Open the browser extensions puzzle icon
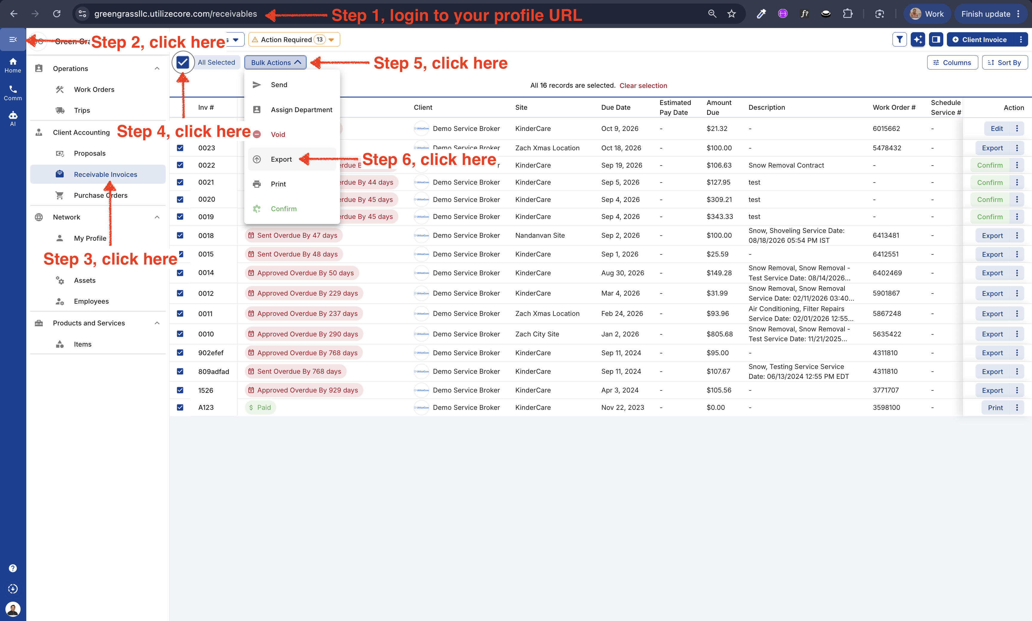This screenshot has width=1032, height=621. [847, 14]
